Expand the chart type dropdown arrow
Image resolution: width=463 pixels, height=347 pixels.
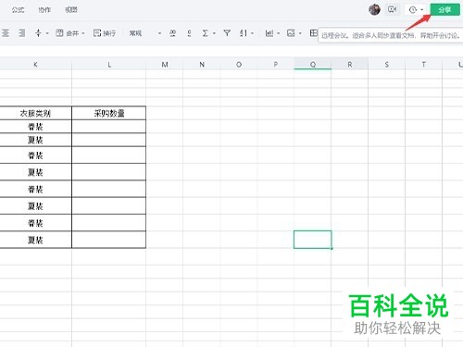(x=279, y=33)
